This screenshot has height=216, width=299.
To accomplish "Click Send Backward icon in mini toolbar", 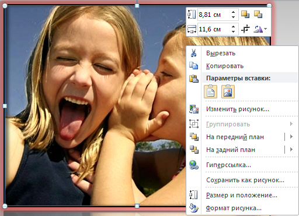I will (258, 15).
